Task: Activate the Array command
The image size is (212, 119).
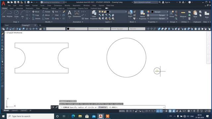Action: coord(56,19)
